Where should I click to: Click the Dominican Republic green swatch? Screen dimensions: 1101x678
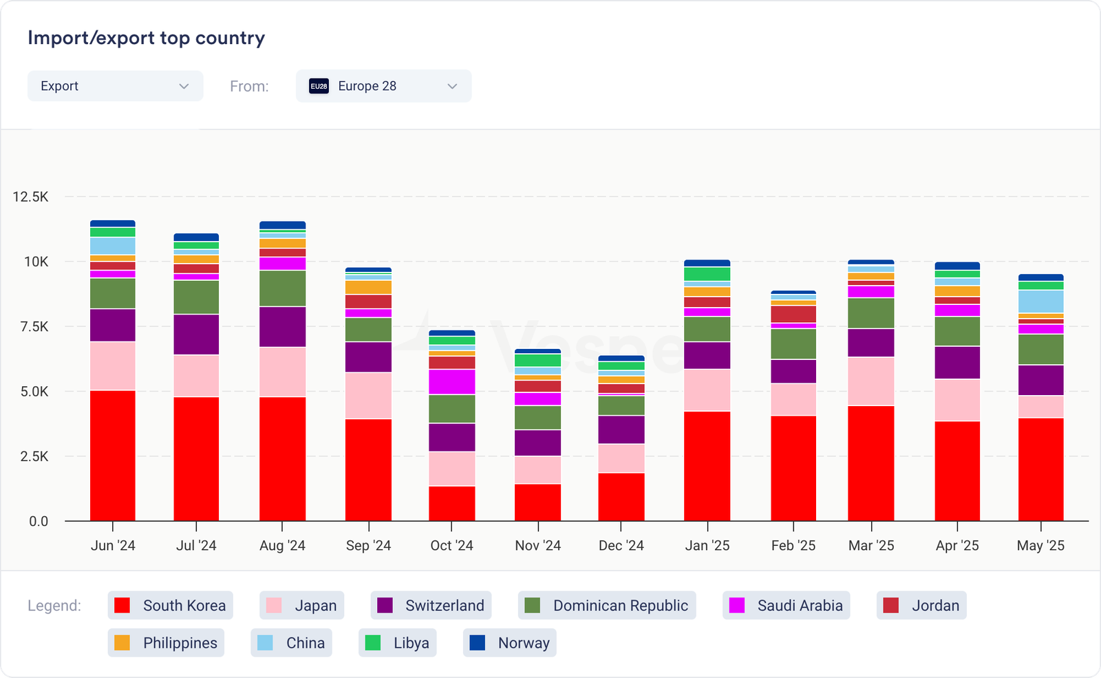[532, 606]
